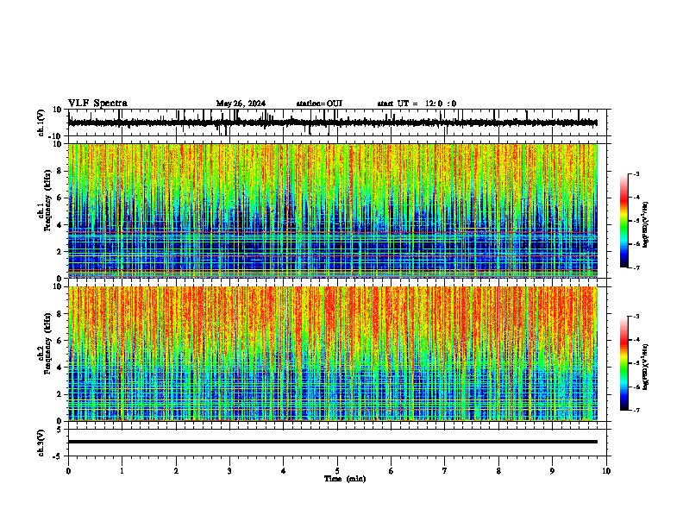Click the "2" tick on the time axis
683x528 pixels.
176,471
